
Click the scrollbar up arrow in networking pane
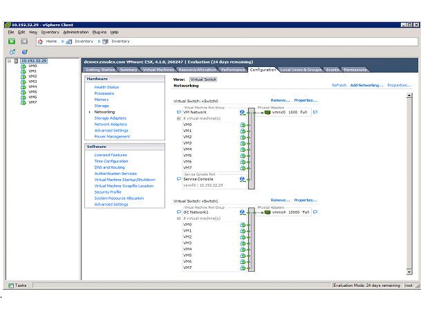point(409,95)
